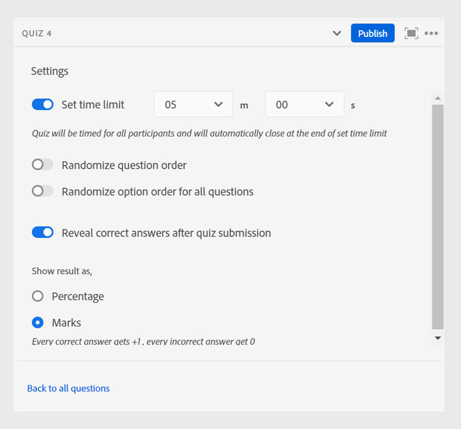Click the QUIZ 4 pod title
The width and height of the screenshot is (461, 429).
(37, 33)
